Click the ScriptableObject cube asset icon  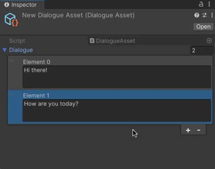coord(11,20)
